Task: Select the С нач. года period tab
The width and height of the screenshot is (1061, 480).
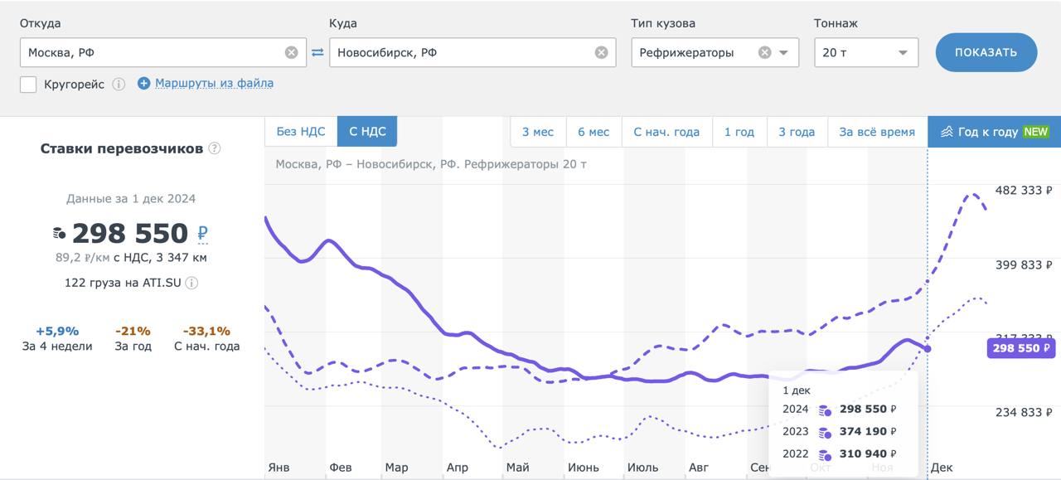Action: (x=666, y=132)
